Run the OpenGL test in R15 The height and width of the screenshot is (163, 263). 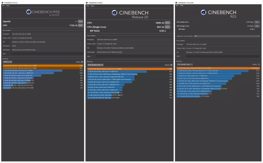pos(80,21)
